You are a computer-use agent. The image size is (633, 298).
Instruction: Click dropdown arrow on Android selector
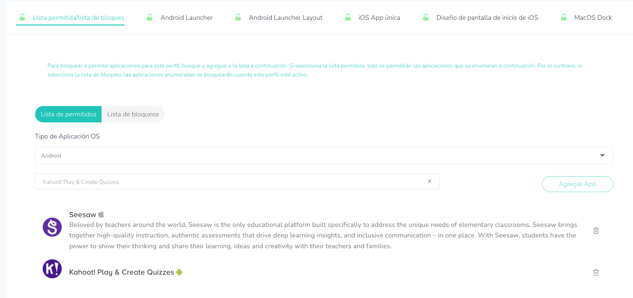pos(602,155)
